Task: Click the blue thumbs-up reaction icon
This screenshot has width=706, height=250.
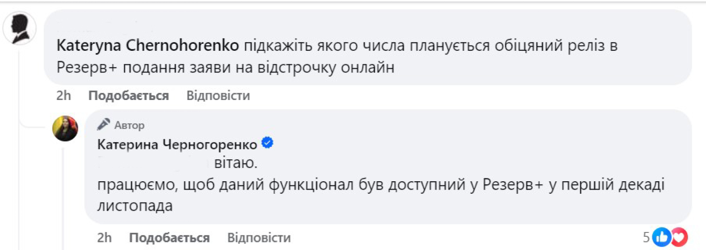Action: (661, 237)
